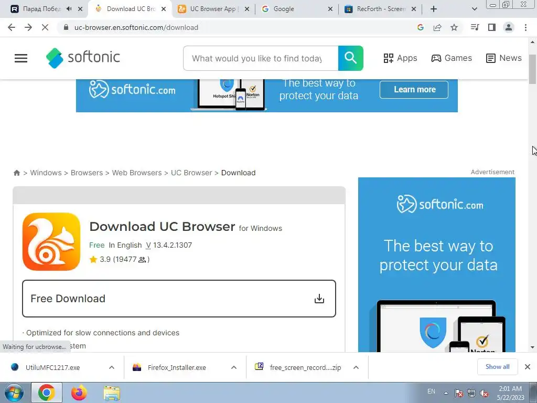Expand options for Firefox_Installer.exe download
537x403 pixels.
click(x=234, y=367)
